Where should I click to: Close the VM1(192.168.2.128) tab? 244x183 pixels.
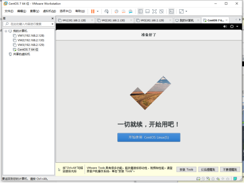(92, 20)
